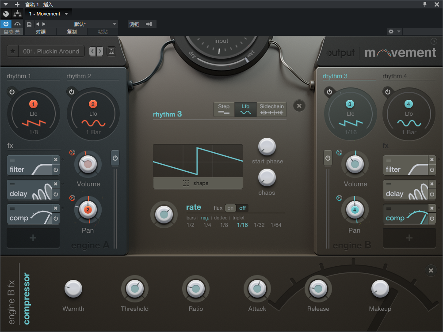The height and width of the screenshot is (332, 443).
Task: Open the plugin settings gear
Action: pos(391,32)
